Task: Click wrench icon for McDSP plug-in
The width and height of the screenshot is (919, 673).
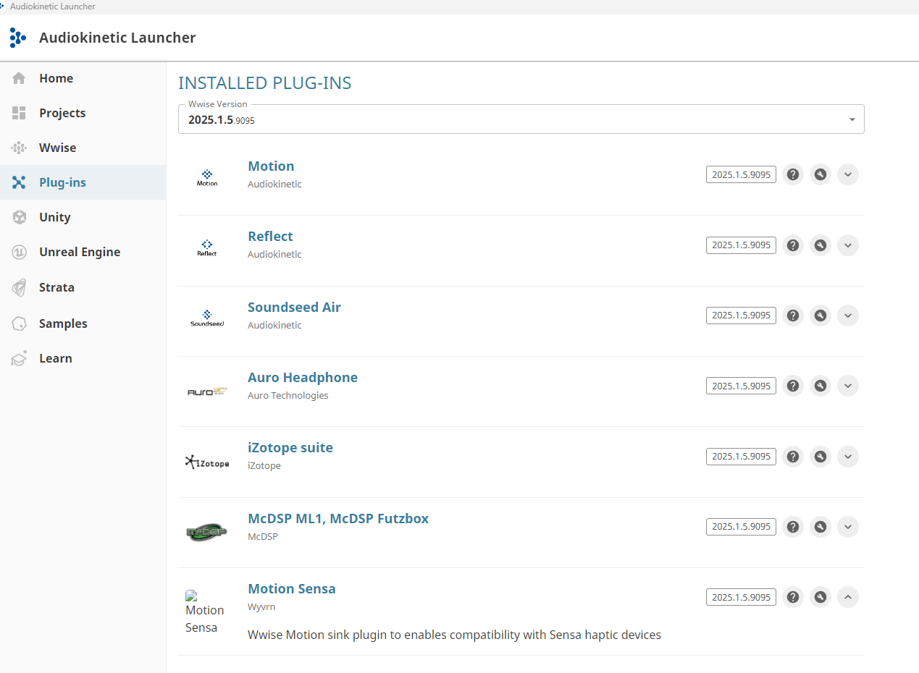Action: coord(820,527)
